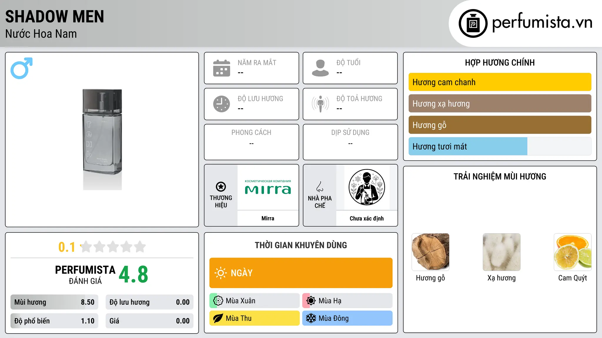Click the Dịp sử dụng info card
The width and height of the screenshot is (602, 338).
click(350, 142)
